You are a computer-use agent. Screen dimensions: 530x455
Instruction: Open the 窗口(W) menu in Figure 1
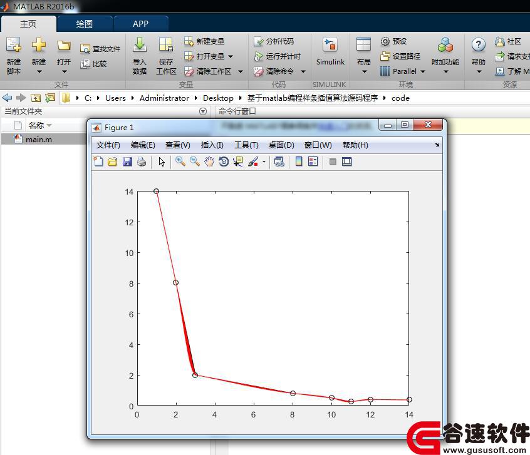318,145
